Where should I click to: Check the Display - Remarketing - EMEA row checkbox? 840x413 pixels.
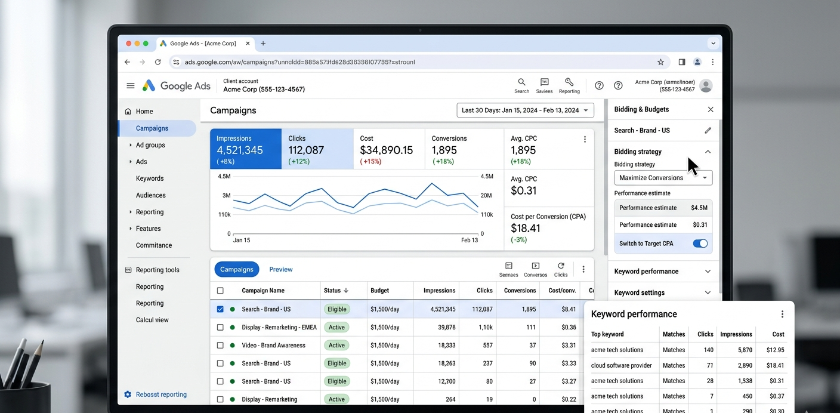220,327
